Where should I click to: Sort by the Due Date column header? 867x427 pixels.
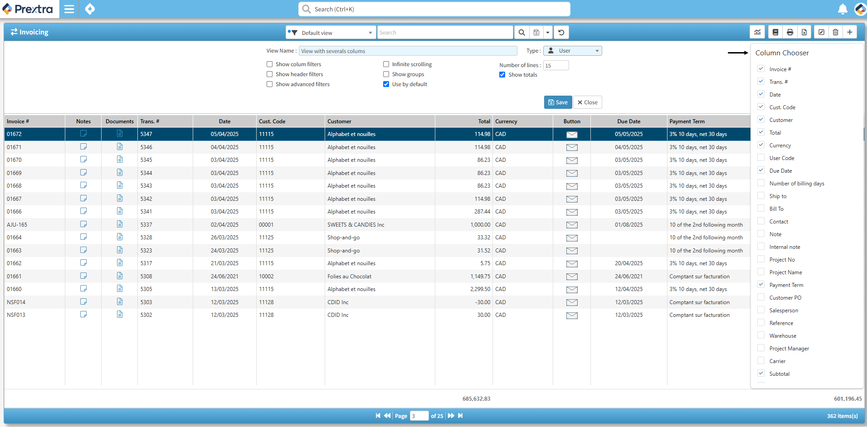[628, 121]
